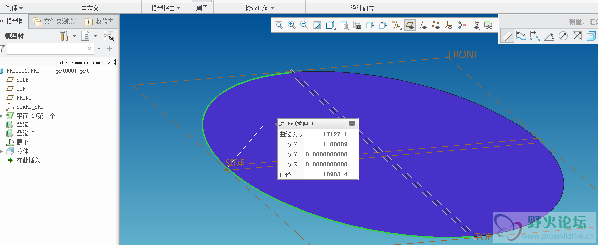Click the view normal cube icon
The width and height of the screenshot is (598, 245).
click(383, 25)
